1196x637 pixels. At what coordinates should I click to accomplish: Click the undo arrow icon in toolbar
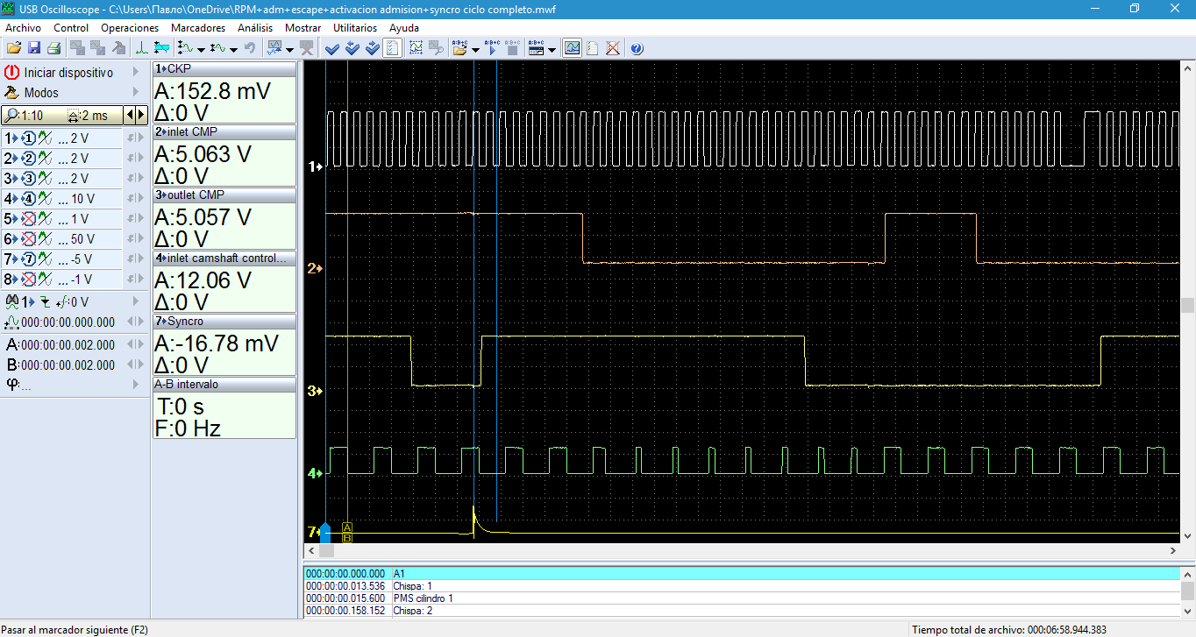(250, 48)
